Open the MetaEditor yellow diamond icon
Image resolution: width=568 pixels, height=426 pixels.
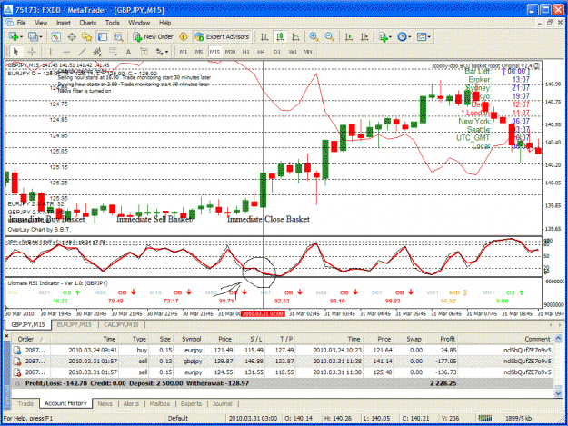(184, 36)
